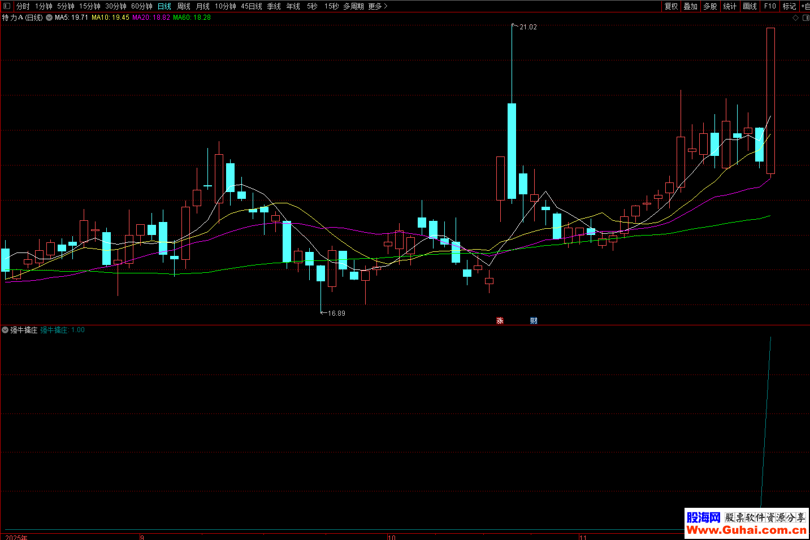810x540 pixels.
Task: Open the 画线 drawing tools
Action: (x=750, y=6)
